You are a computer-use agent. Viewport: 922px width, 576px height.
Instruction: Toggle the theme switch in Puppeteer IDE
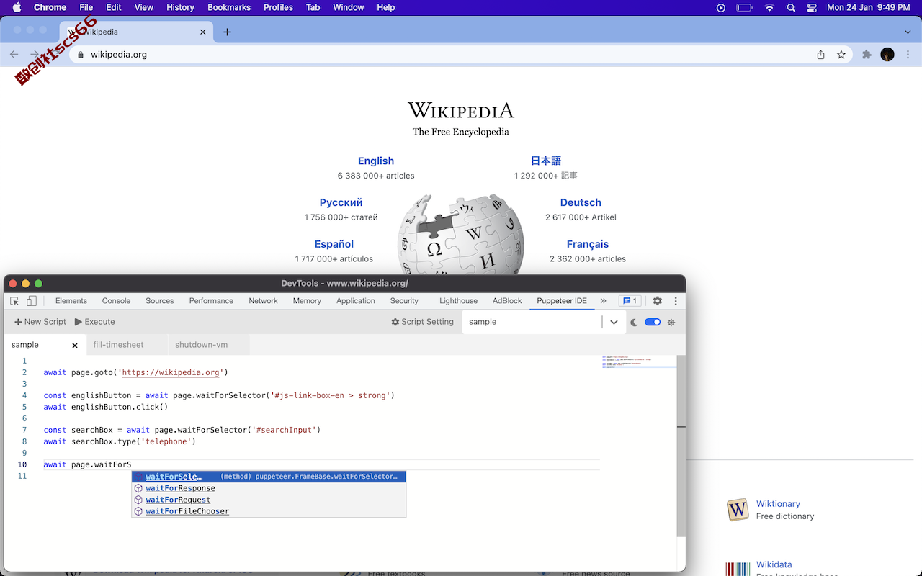(653, 322)
